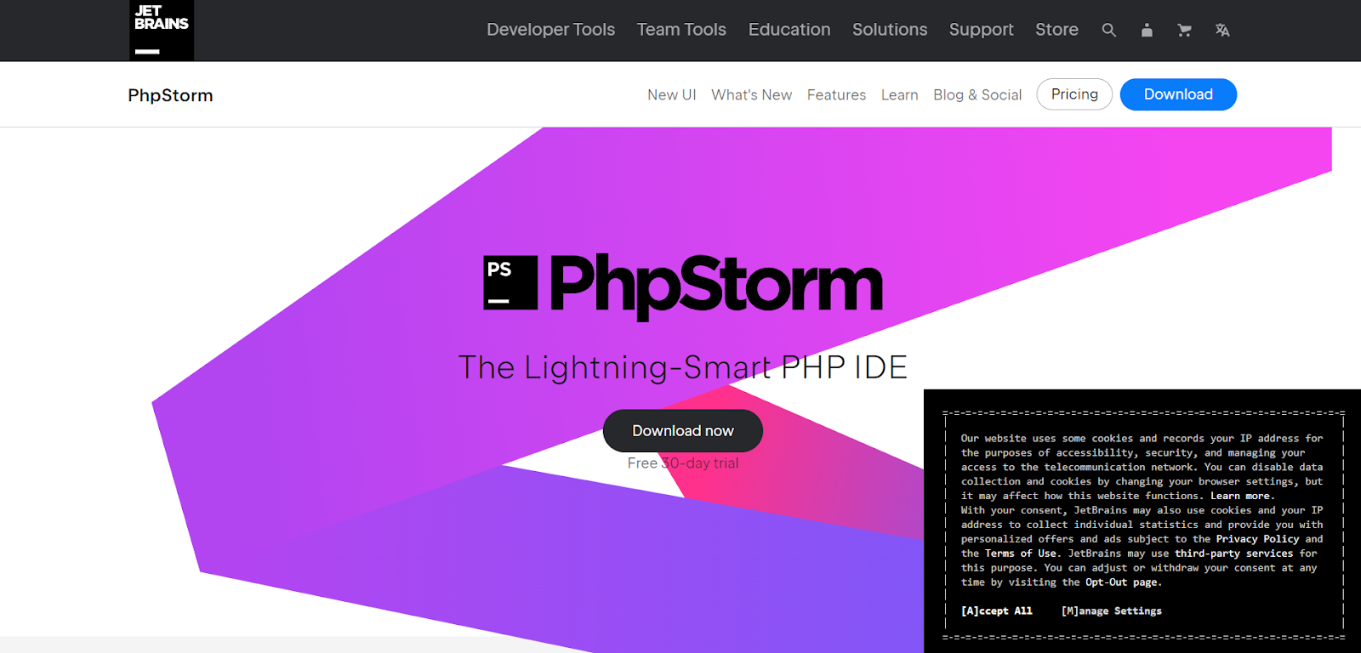Open the Terms of Use link

click(x=1021, y=554)
